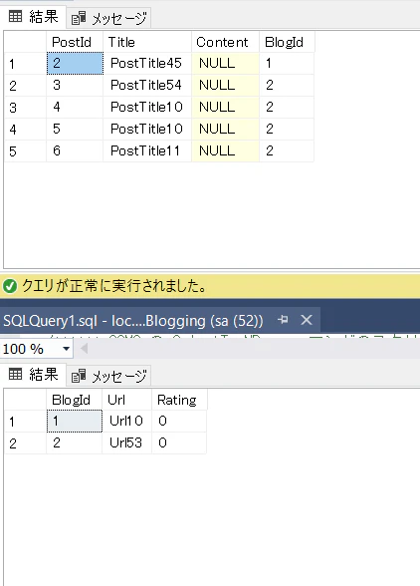420x586 pixels.
Task: Click the Url column header
Action: pyautogui.click(x=127, y=400)
